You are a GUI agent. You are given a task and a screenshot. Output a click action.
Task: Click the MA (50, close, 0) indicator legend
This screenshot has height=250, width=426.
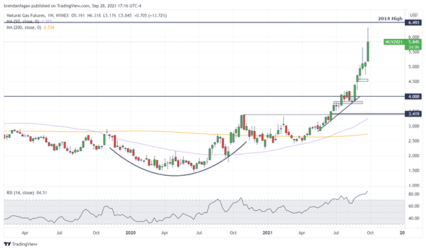23,21
